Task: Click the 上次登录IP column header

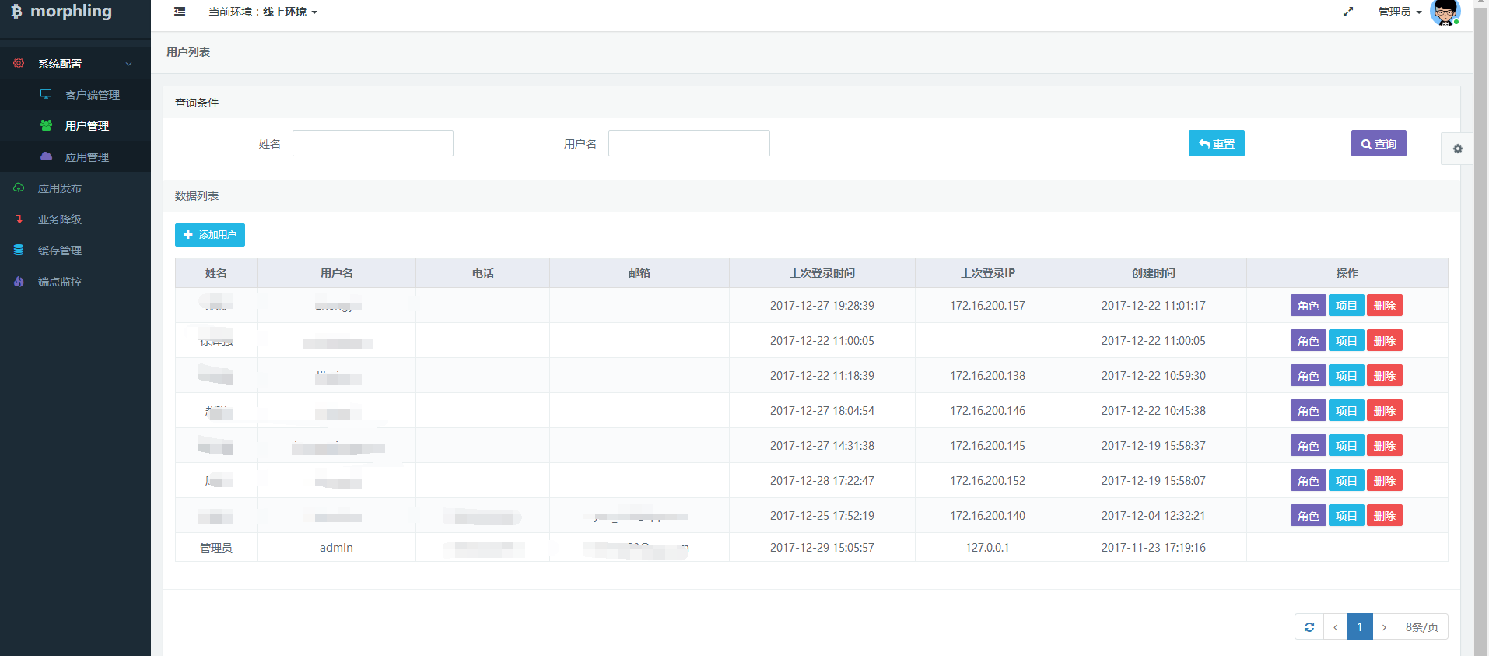Action: [x=987, y=273]
